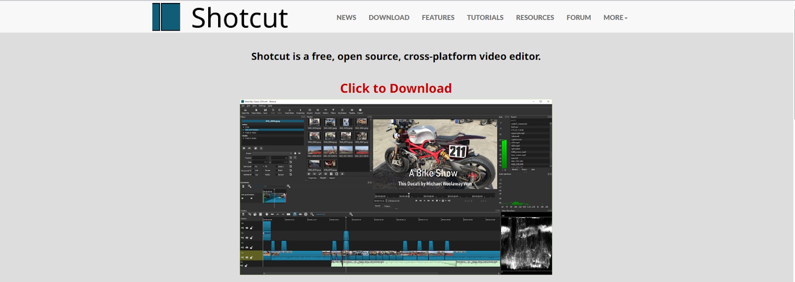This screenshot has width=795, height=282.
Task: Click the green audio peak meter bars
Action: tap(504, 155)
